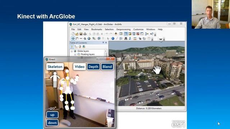Select the Fly bird tool

(81, 38)
